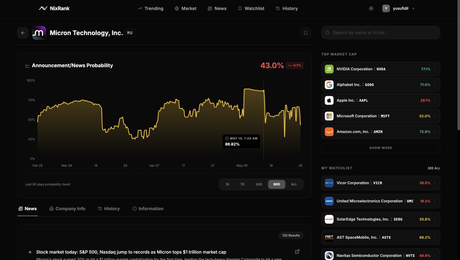Image resolution: width=460 pixels, height=260 pixels.
Task: Open Amazon.com, Inc. AMZN row
Action: [381, 132]
